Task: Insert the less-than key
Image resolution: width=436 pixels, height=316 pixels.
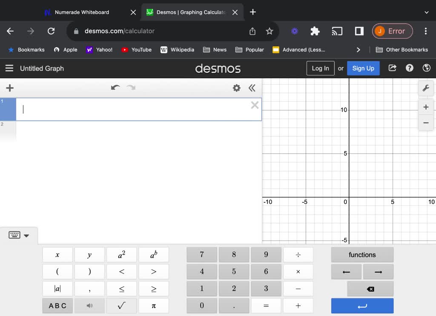Action: 121,272
